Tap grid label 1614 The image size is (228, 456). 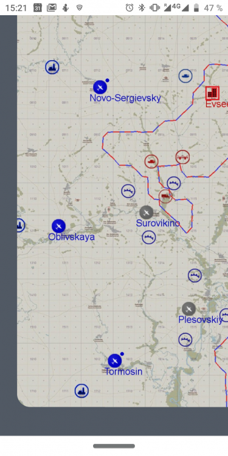pyautogui.click(x=161, y=359)
